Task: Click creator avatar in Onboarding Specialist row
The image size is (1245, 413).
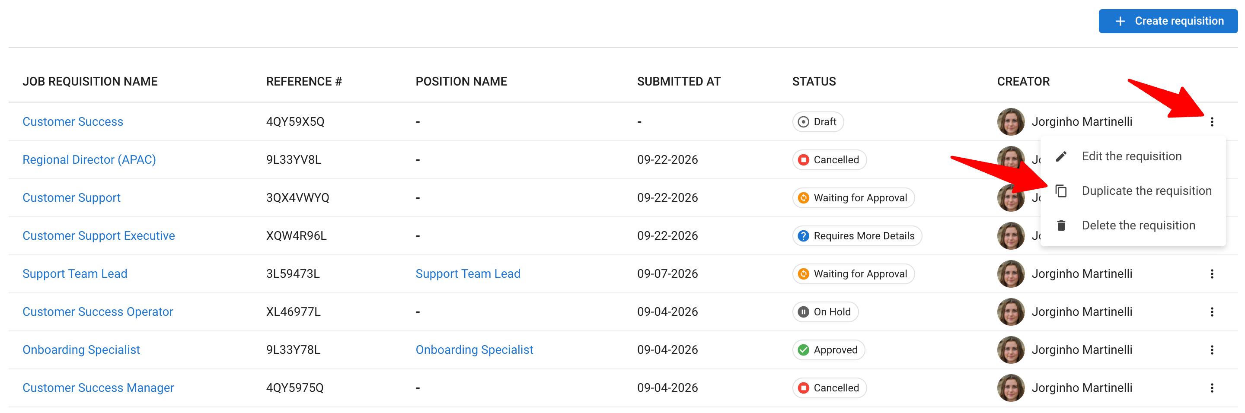Action: [x=1011, y=350]
